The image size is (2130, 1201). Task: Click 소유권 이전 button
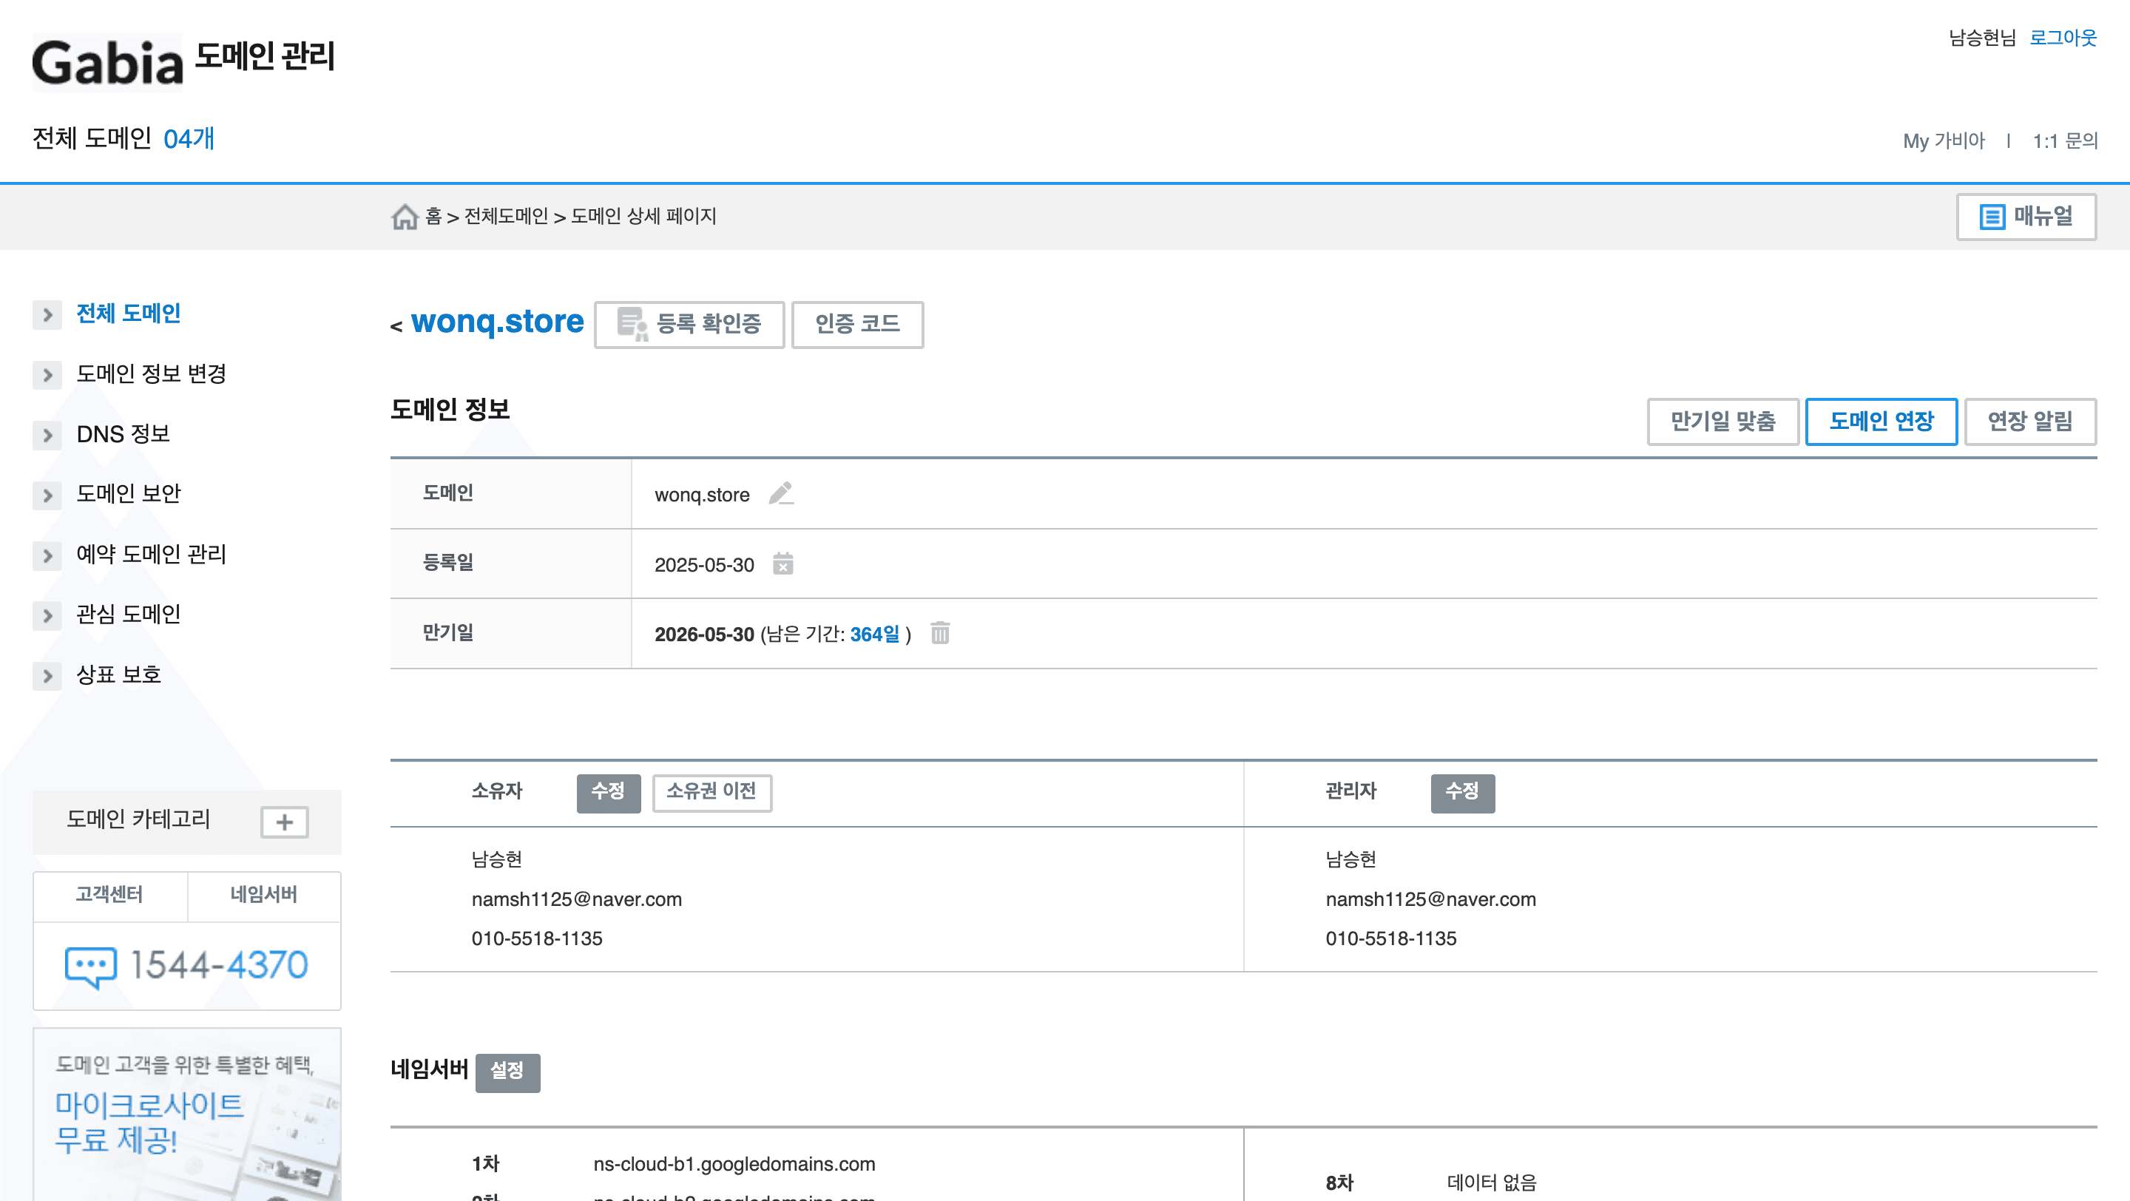click(711, 792)
